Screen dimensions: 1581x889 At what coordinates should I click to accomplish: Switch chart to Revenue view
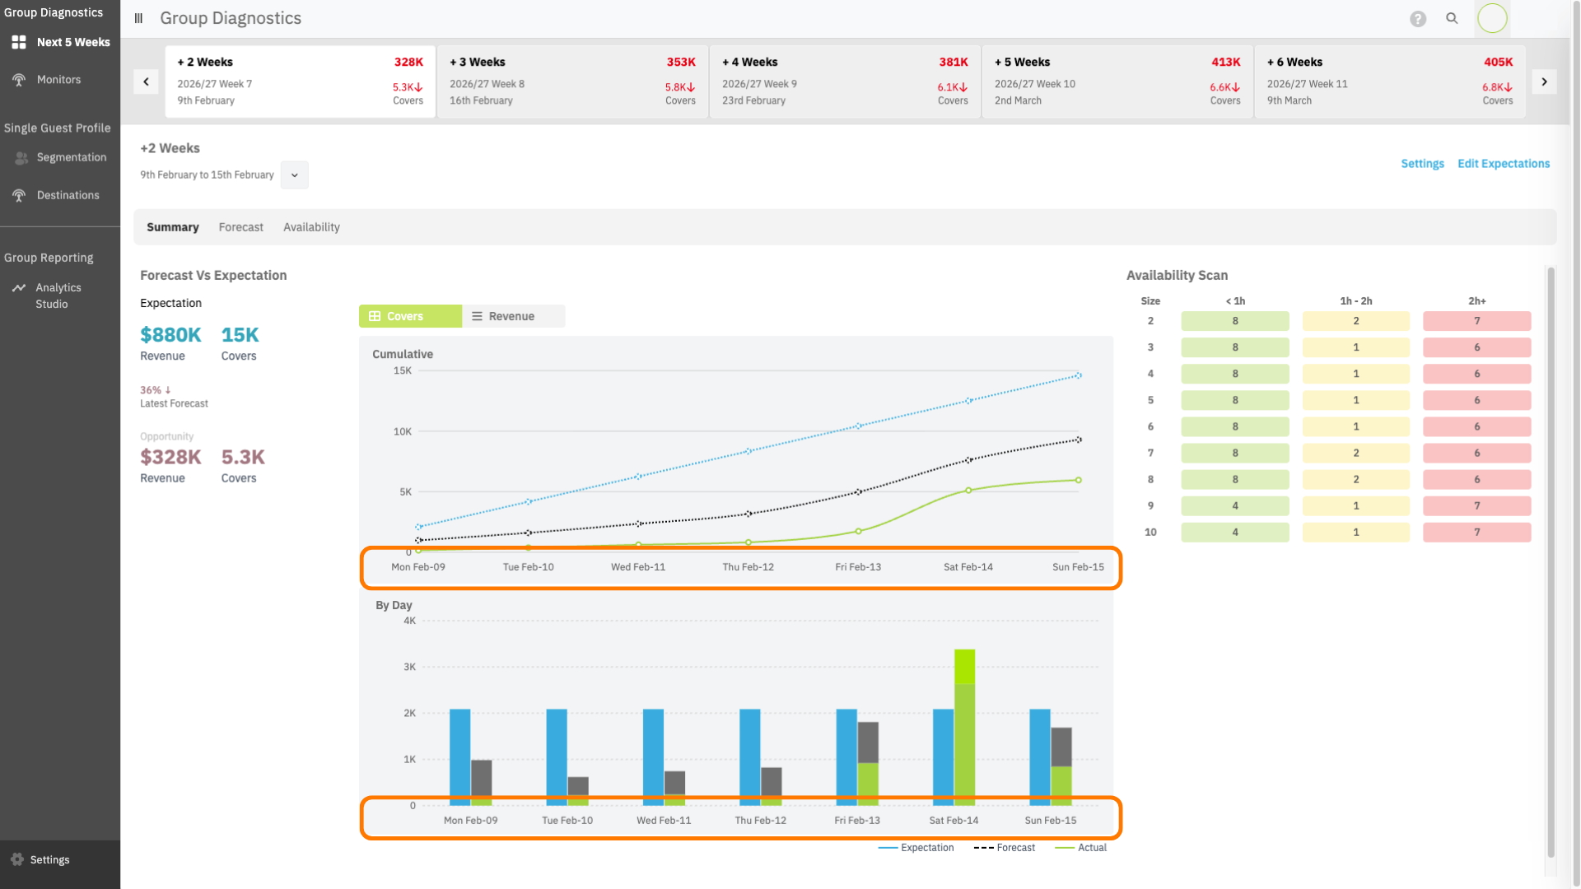click(512, 316)
